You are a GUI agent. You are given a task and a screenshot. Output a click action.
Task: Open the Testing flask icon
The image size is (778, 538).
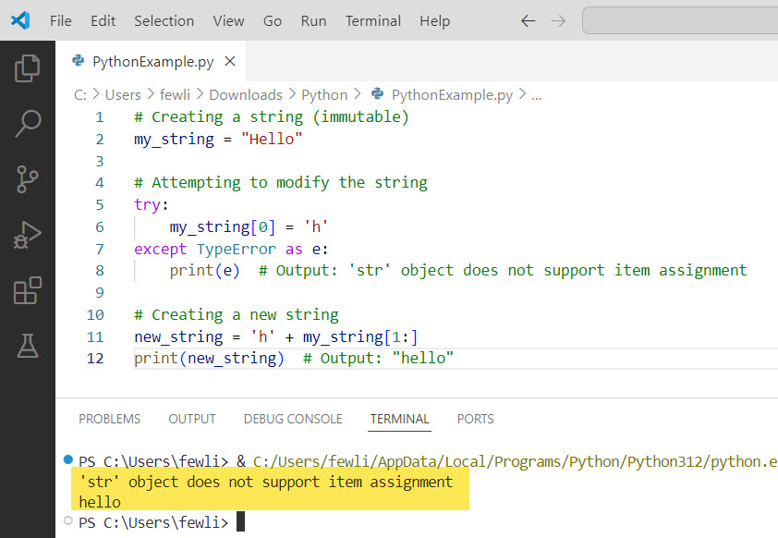(28, 346)
